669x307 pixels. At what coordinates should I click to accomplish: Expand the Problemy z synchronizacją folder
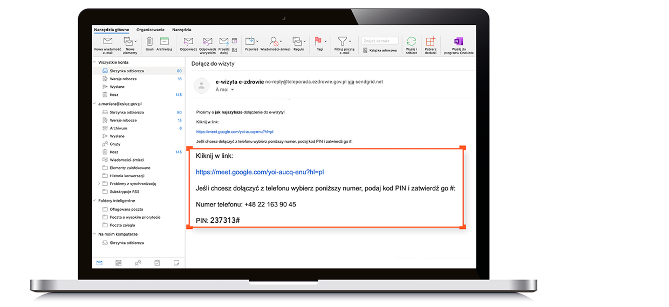pyautogui.click(x=99, y=184)
